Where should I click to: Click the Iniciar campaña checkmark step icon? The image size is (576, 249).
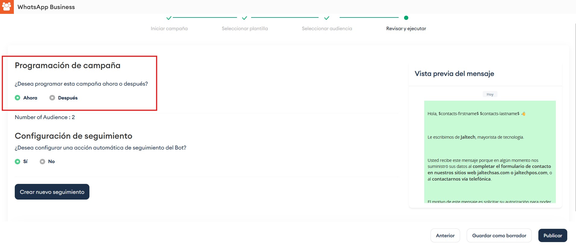point(169,18)
